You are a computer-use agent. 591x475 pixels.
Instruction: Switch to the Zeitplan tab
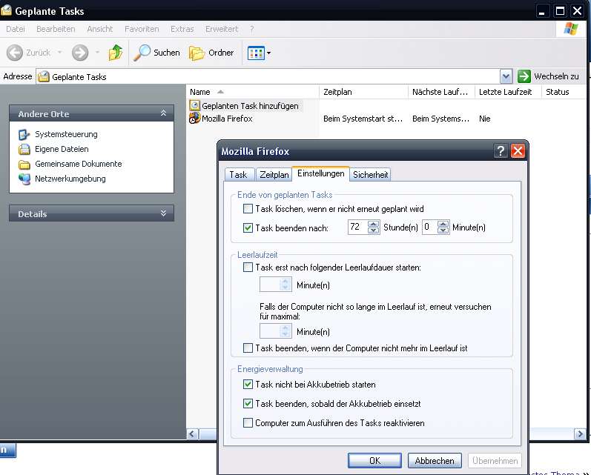[x=274, y=175]
